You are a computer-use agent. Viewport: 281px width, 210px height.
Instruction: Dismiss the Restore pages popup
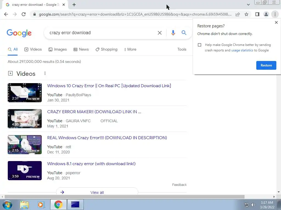point(276,22)
